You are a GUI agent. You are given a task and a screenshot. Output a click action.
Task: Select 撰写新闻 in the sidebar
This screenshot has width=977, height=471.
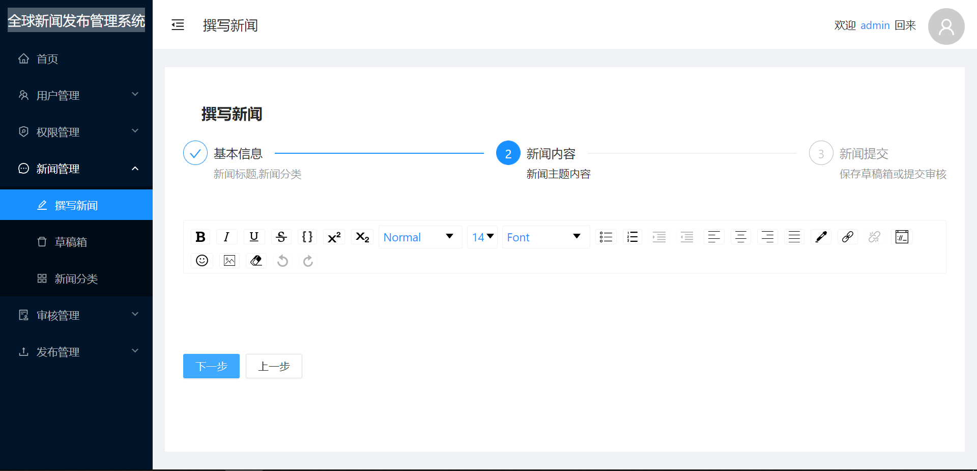[76, 205]
